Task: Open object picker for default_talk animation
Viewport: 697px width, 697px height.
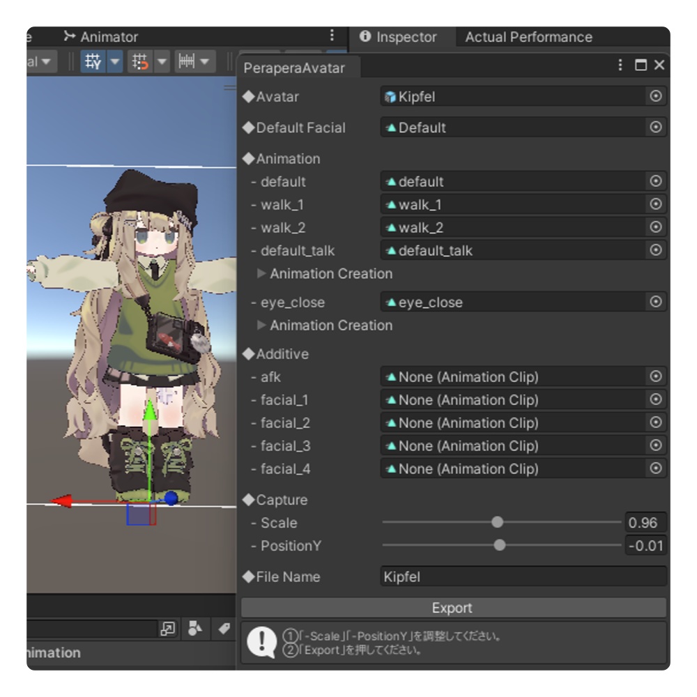Action: (656, 250)
